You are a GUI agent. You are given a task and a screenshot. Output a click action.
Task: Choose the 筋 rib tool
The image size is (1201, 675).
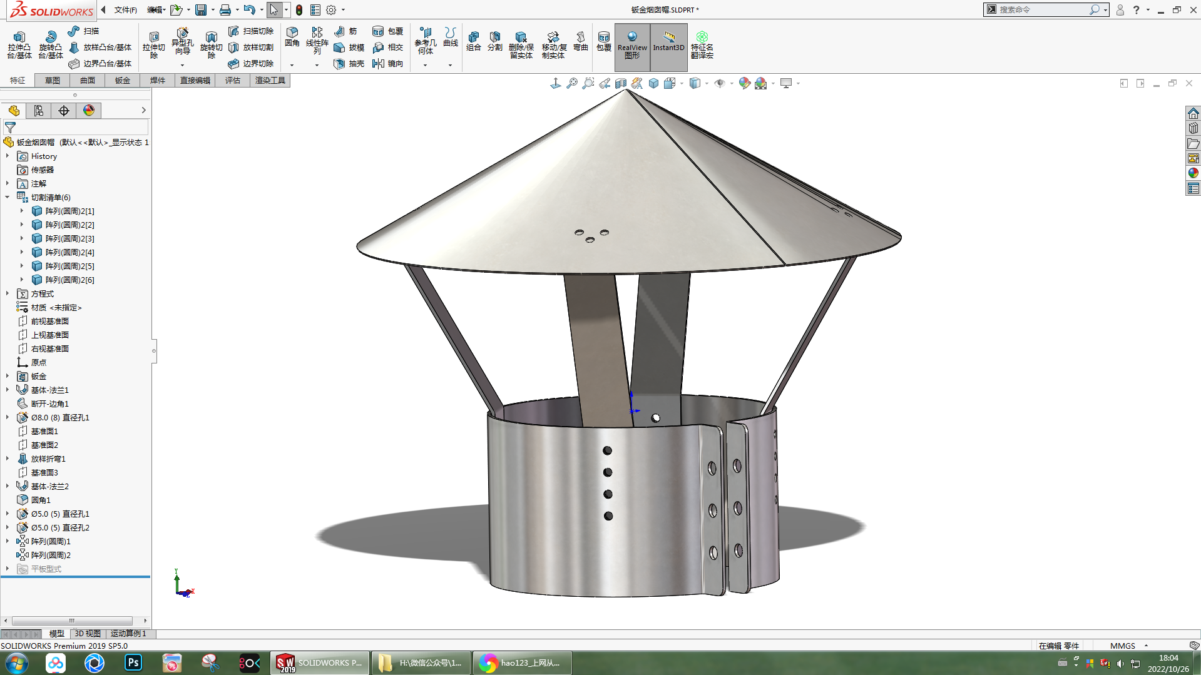[345, 31]
